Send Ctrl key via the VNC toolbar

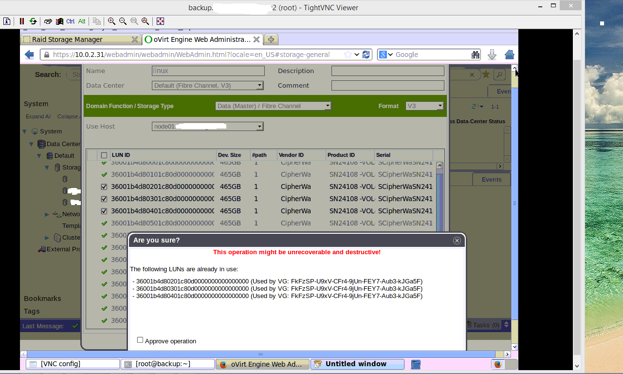[x=71, y=21]
